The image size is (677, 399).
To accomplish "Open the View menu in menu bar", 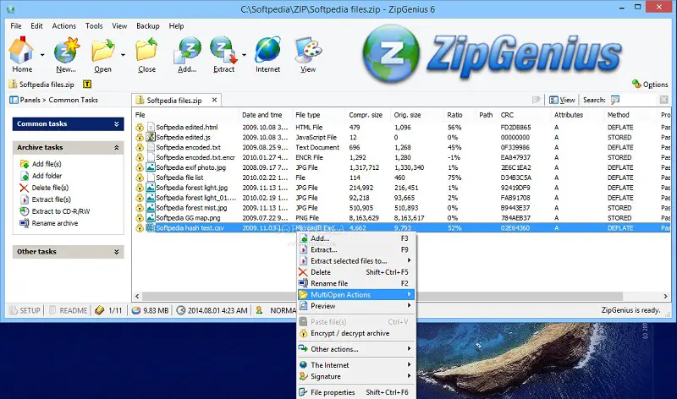I will 119,26.
